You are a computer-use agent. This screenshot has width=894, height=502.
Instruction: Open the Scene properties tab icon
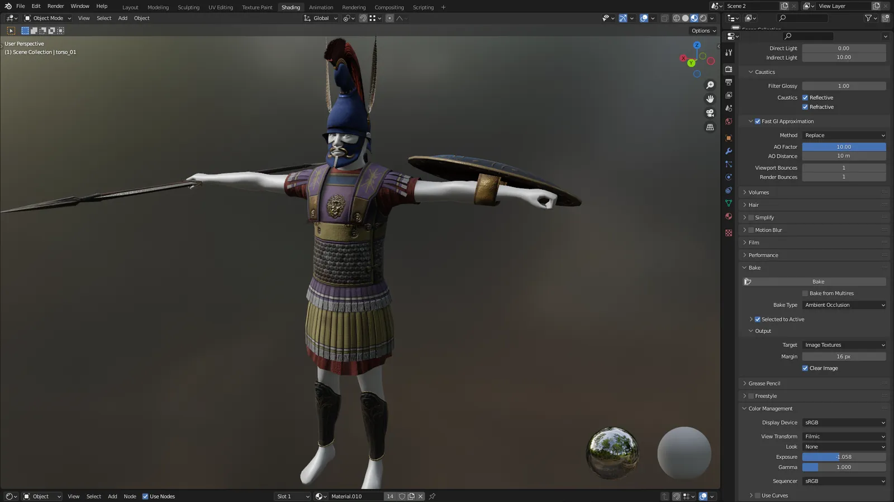pos(729,108)
